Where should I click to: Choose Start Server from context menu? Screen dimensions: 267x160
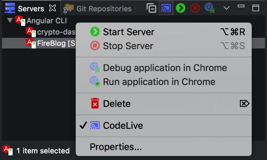(x=164, y=32)
